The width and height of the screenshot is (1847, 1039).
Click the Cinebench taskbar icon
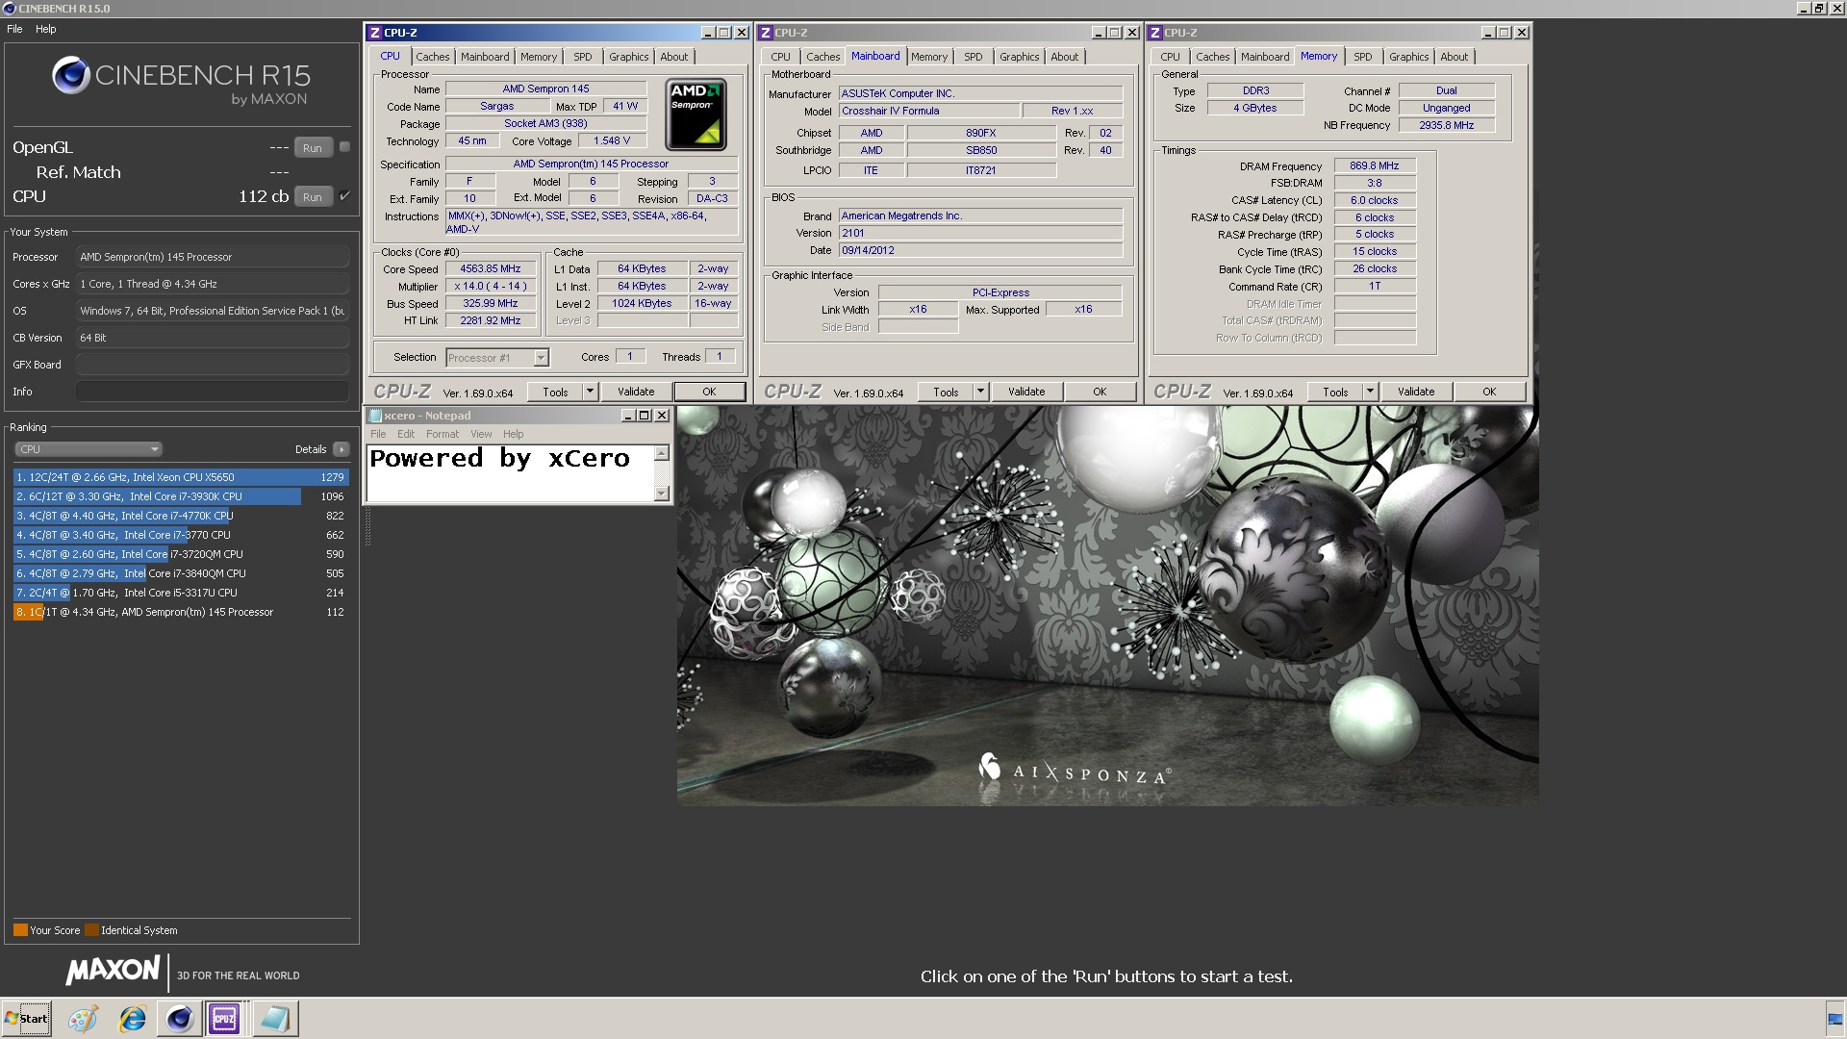click(x=179, y=1019)
